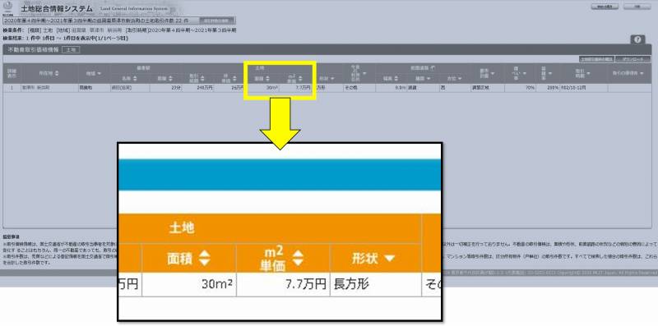Screen dimensions: 658x326
Task: Click the download button above the table
Action: [x=633, y=59]
